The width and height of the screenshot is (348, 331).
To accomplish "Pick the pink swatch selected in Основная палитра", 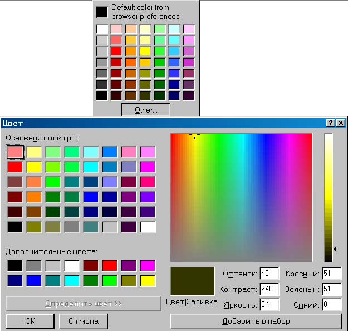I will point(15,152).
